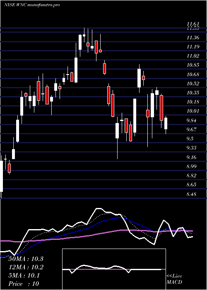Pick the 8.82 price axis label
The height and width of the screenshot is (290, 207).
[x=191, y=176]
